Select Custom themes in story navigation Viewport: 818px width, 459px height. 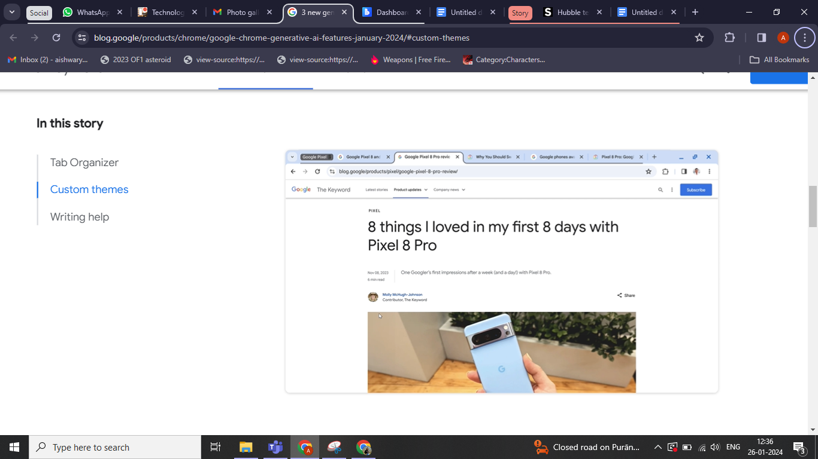click(x=89, y=189)
